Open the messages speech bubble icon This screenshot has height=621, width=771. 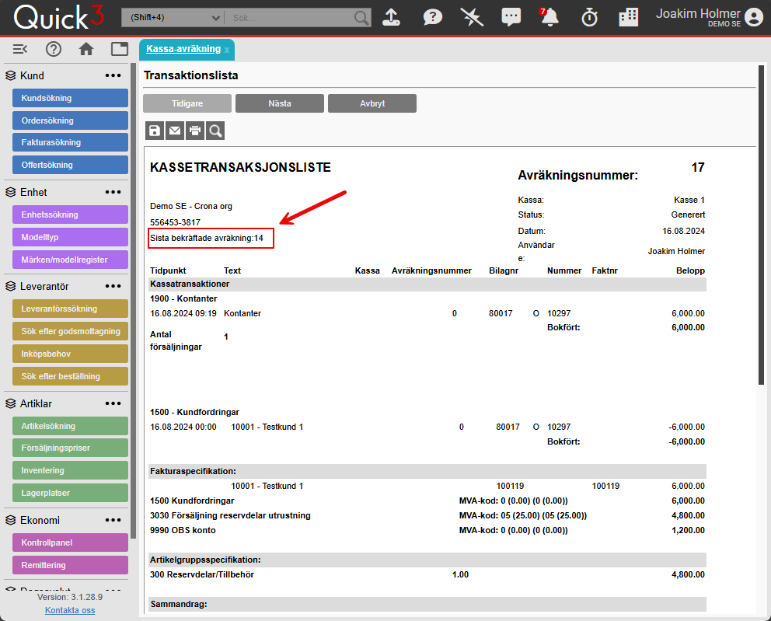pos(511,18)
